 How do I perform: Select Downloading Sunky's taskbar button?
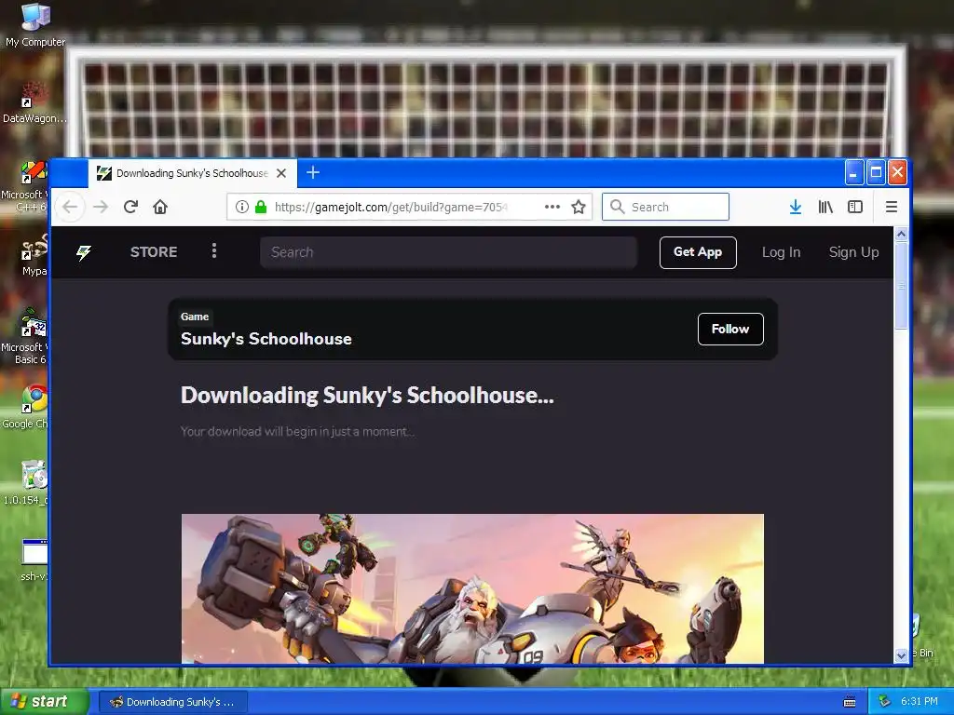click(172, 702)
